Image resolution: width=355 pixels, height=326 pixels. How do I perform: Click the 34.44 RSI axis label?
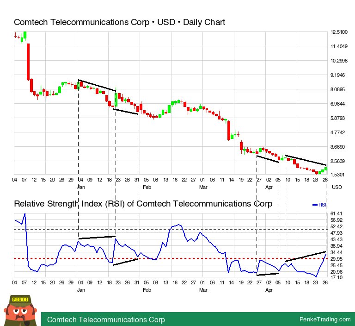336,252
